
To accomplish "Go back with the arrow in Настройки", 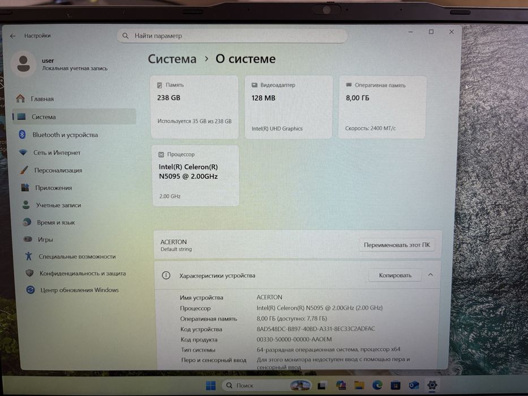I will point(13,36).
